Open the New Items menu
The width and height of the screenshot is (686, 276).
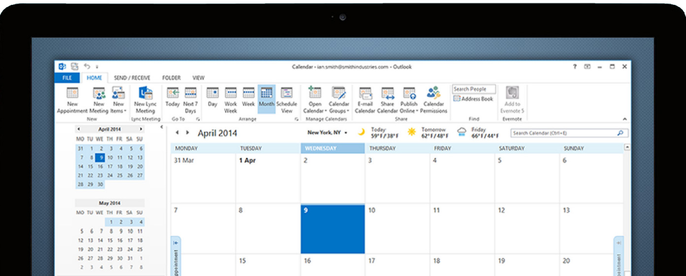118,100
